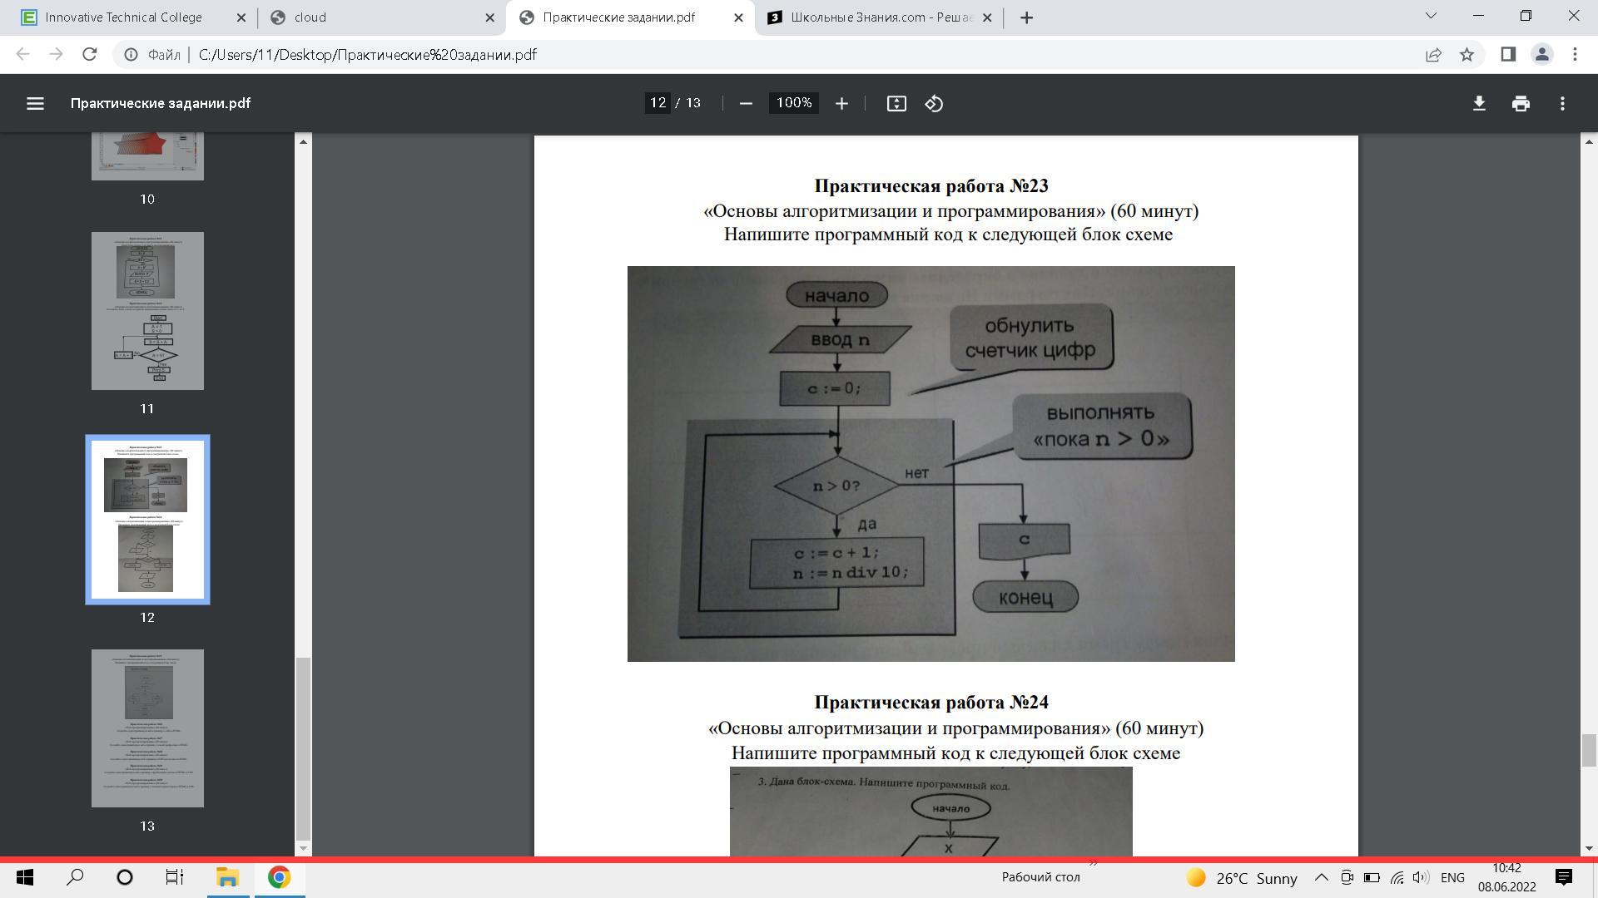This screenshot has width=1598, height=898.
Task: Click the flowchart image for task 23
Action: (x=931, y=463)
